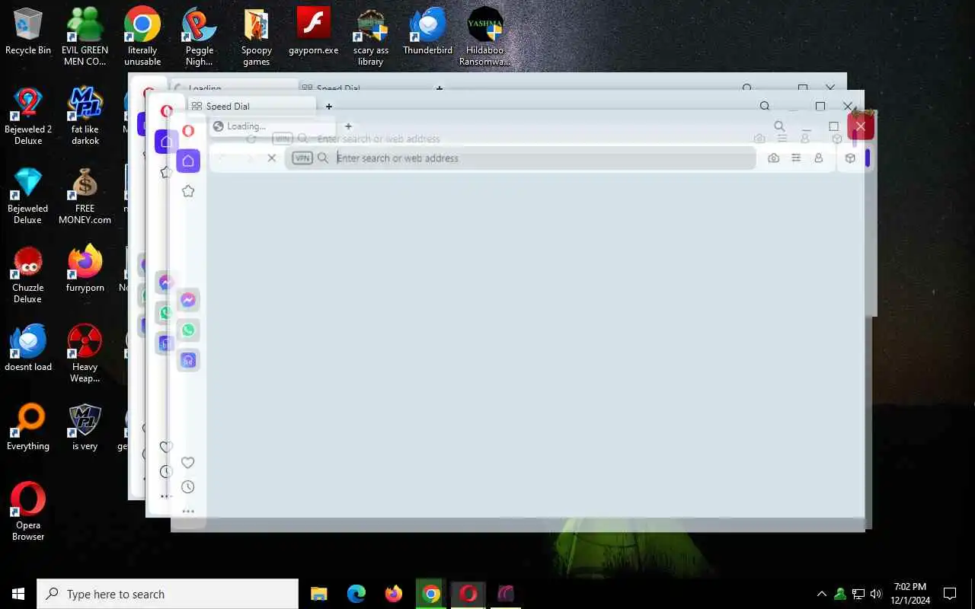Open Messenger in the front Opera sidebar
The height and width of the screenshot is (609, 975).
coord(188,300)
